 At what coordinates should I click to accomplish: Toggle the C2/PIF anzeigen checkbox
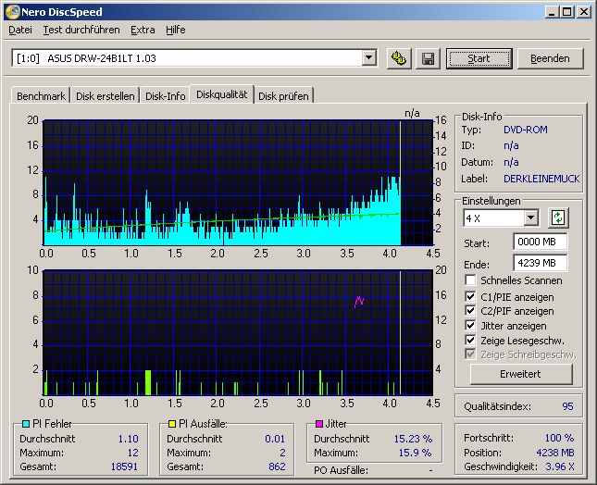(x=470, y=311)
